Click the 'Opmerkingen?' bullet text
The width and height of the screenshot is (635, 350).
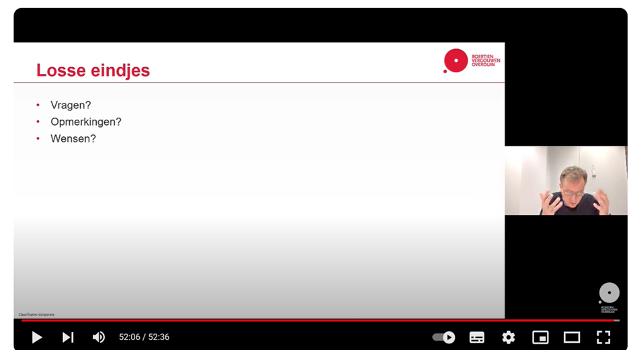click(x=85, y=122)
